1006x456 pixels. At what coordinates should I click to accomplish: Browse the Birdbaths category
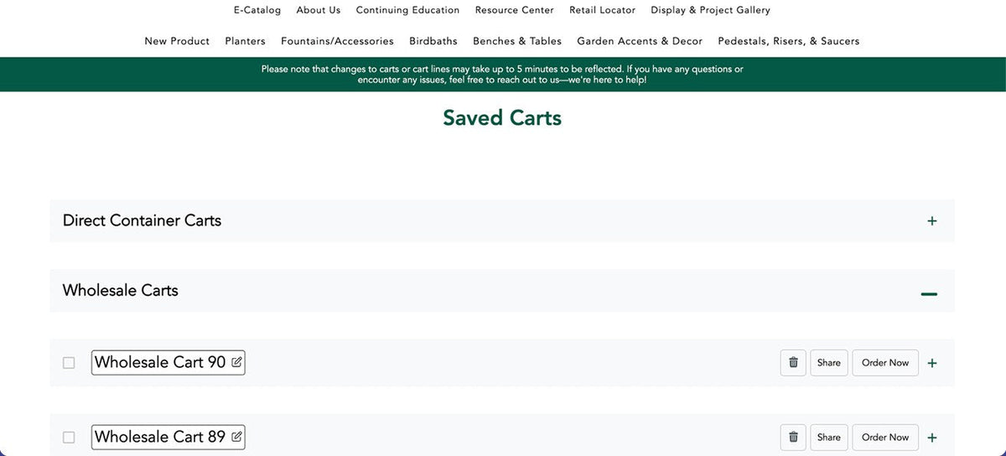point(433,41)
